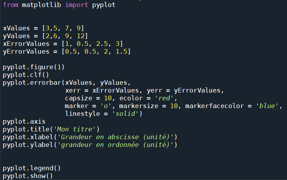Click the string 'blue'
The image size is (287, 180).
(267, 106)
